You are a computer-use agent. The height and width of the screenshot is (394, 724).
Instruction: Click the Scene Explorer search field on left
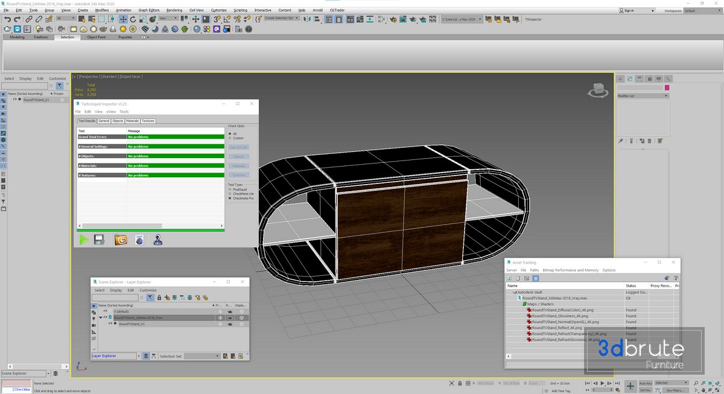click(24, 86)
